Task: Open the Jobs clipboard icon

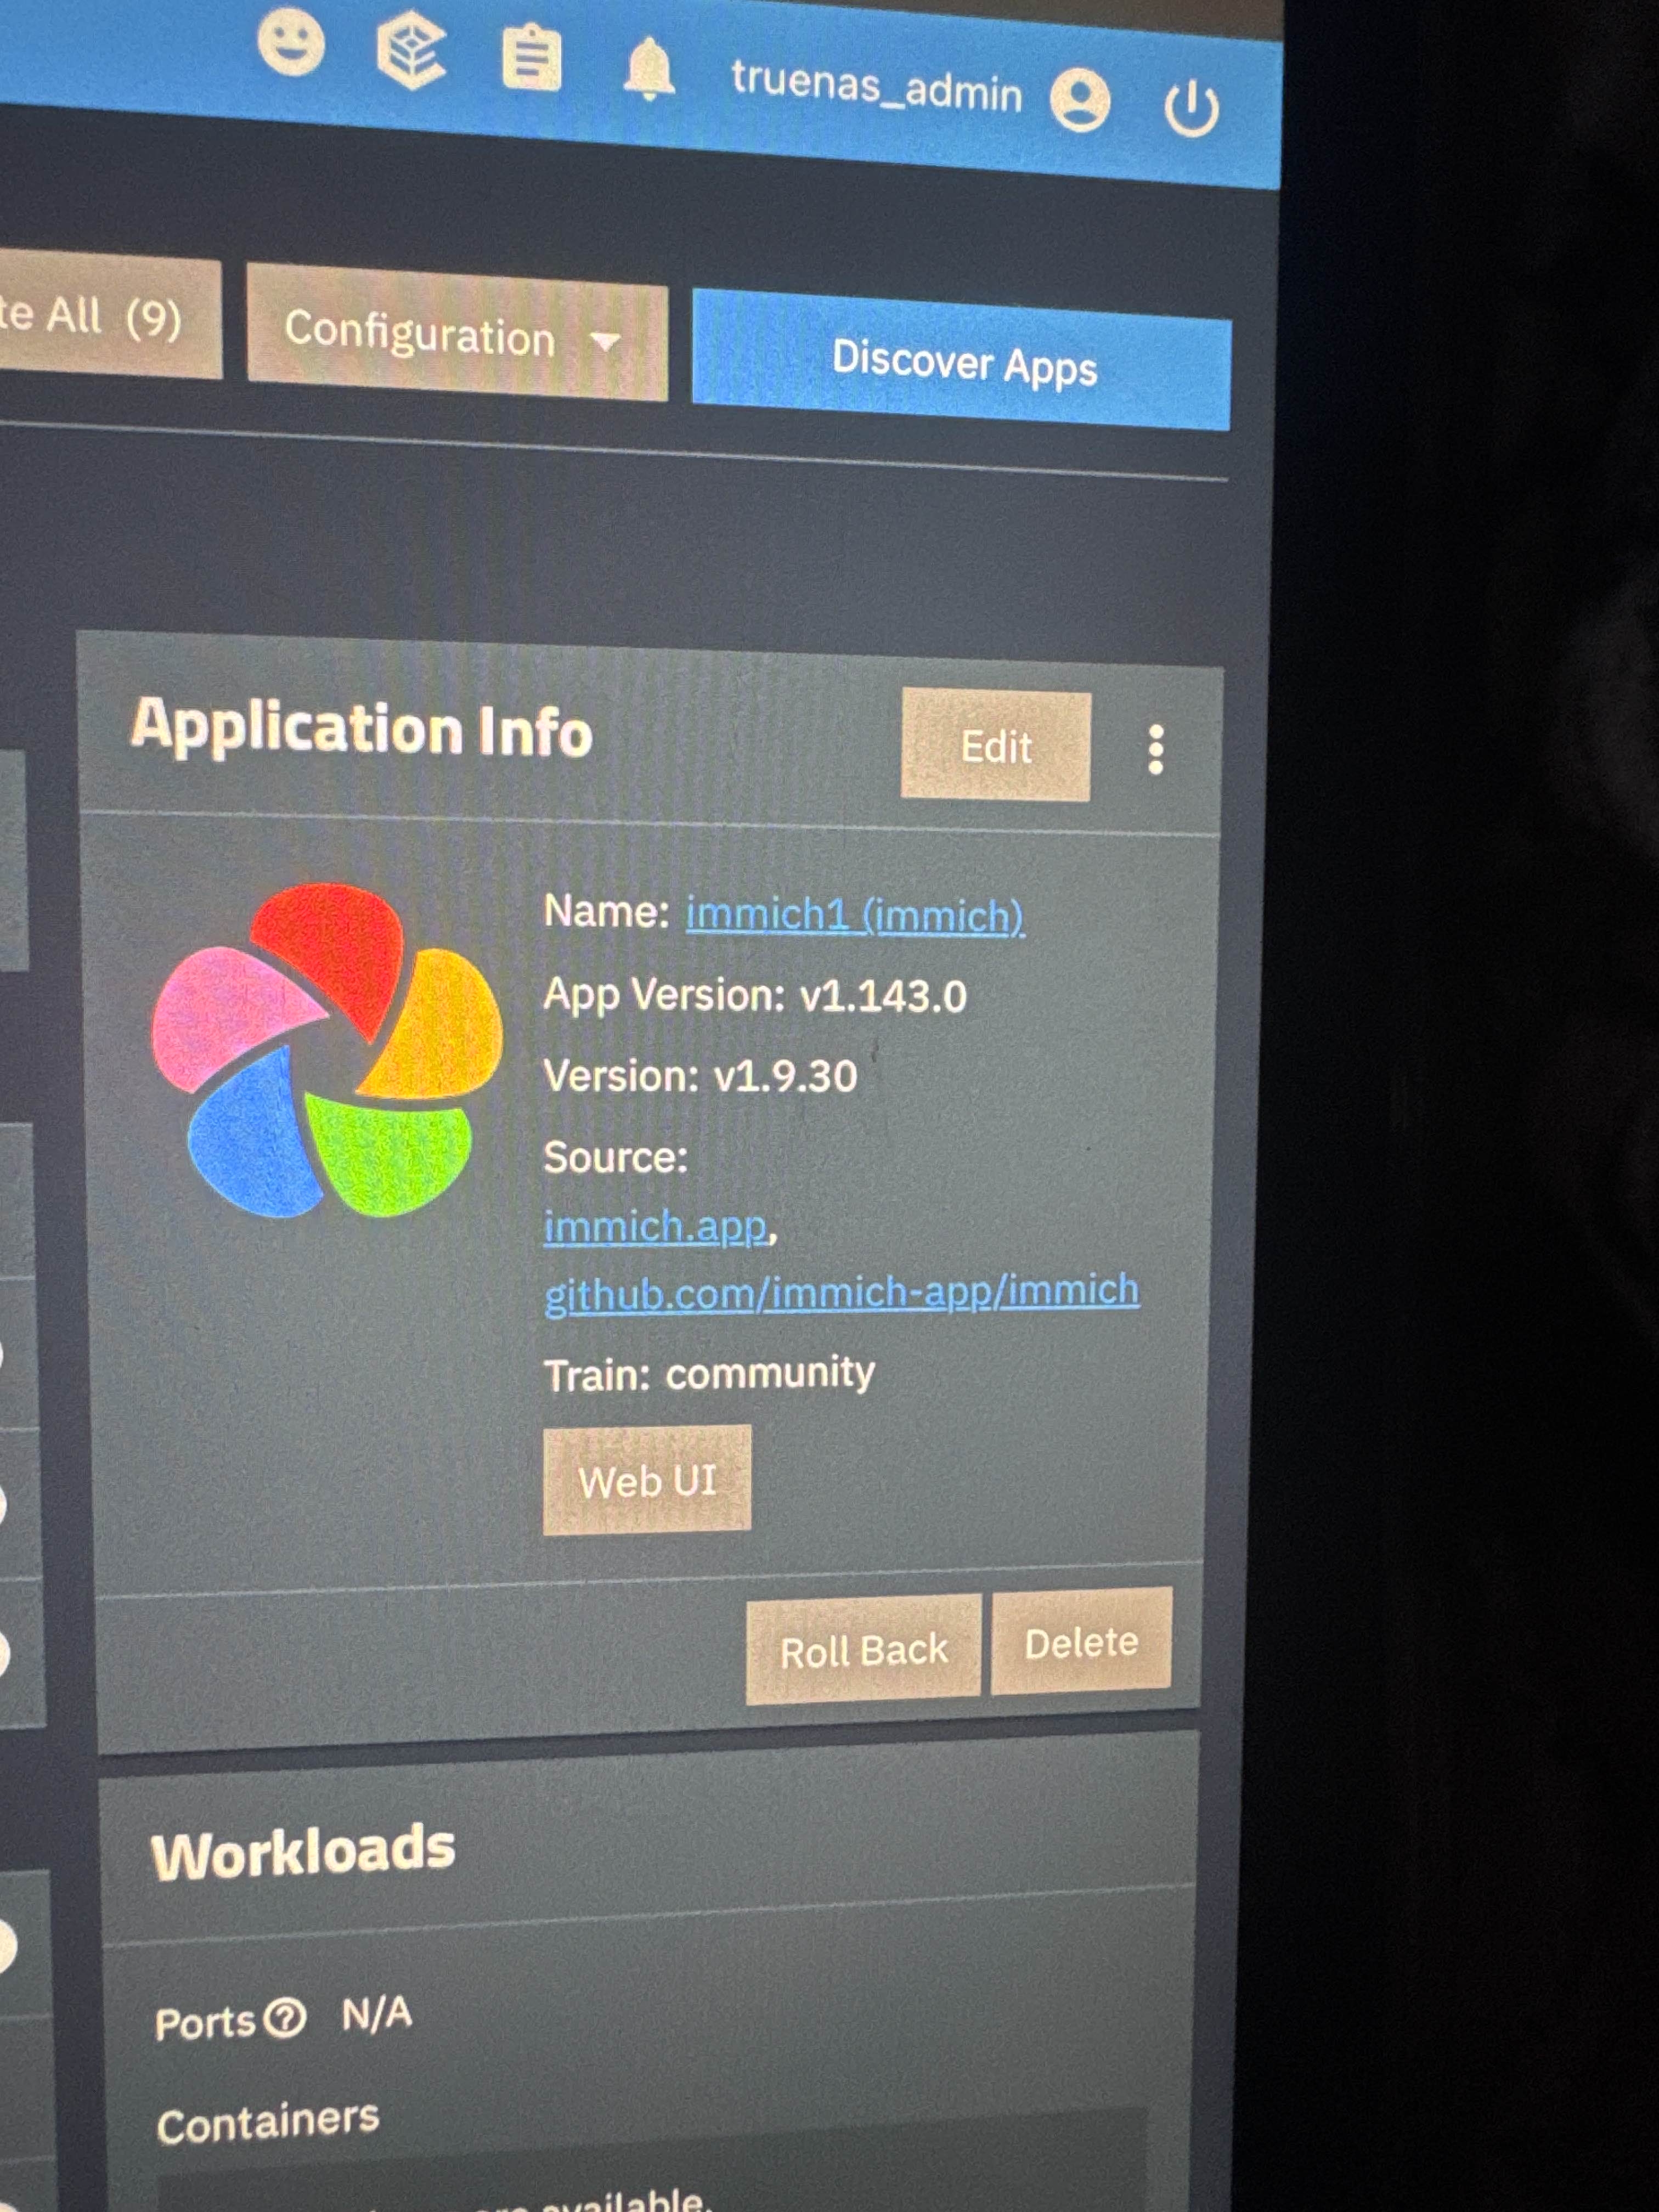Action: (531, 60)
